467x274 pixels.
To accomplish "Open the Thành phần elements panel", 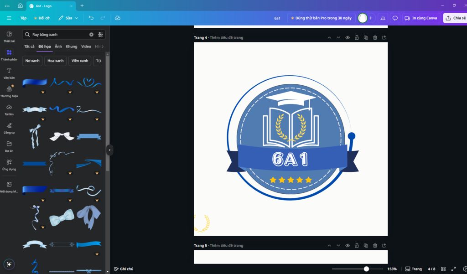I will pos(9,55).
